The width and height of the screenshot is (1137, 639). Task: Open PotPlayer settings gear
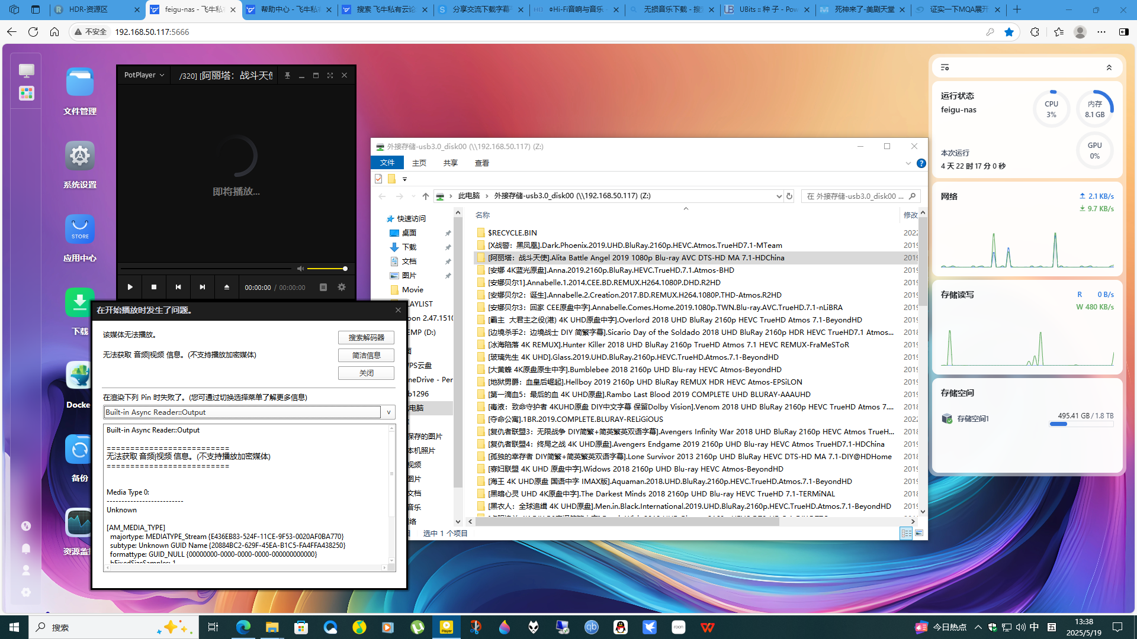[342, 287]
